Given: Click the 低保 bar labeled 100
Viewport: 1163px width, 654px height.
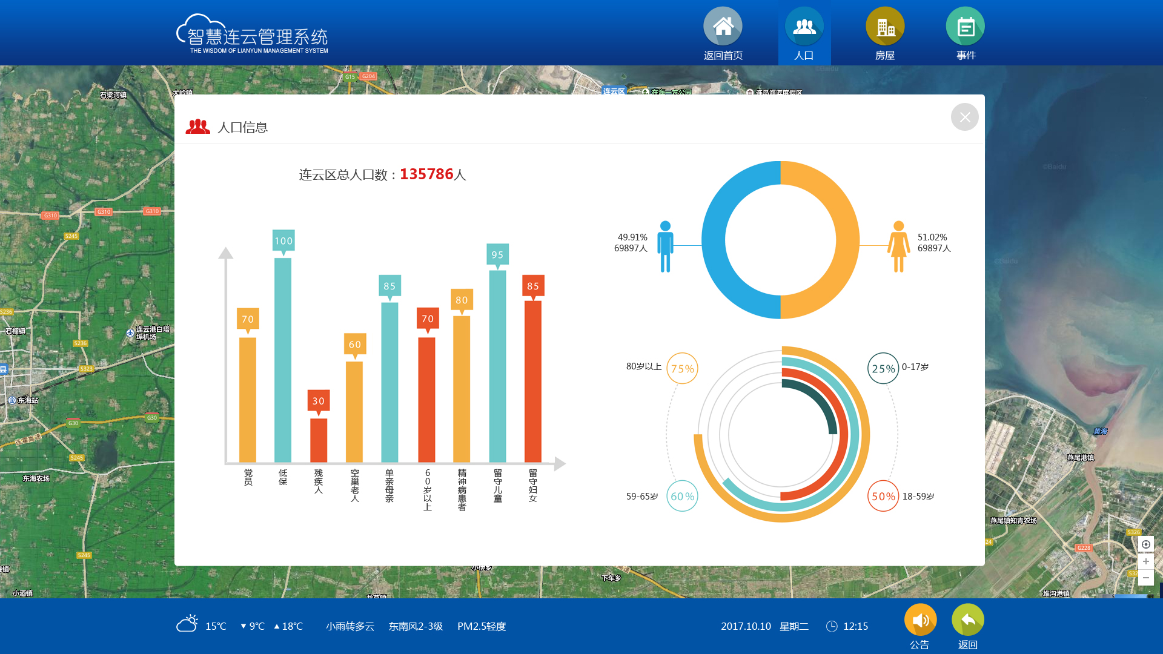Looking at the screenshot, I should [x=283, y=360].
